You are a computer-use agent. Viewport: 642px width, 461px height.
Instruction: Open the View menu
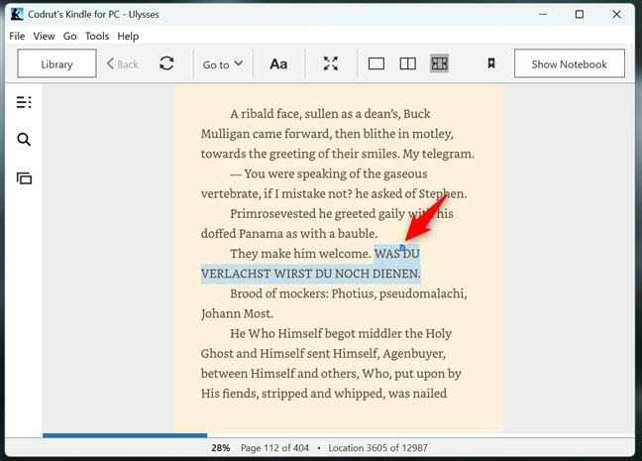click(44, 36)
